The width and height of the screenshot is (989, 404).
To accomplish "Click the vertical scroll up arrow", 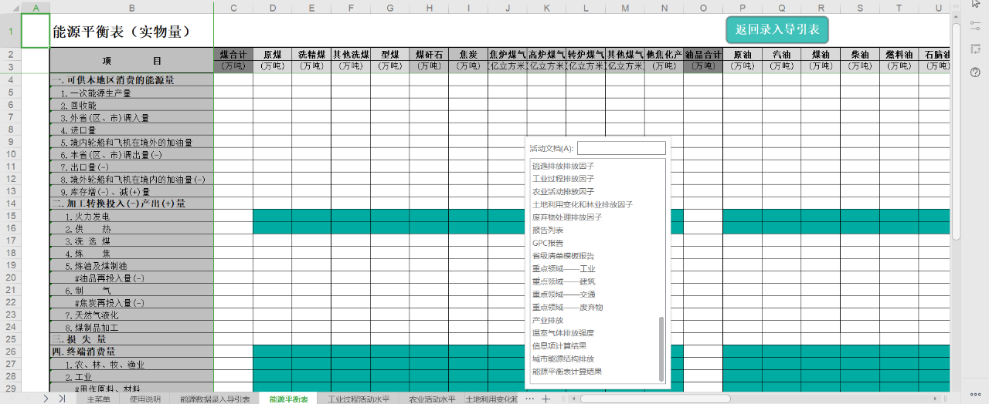I will tap(957, 18).
